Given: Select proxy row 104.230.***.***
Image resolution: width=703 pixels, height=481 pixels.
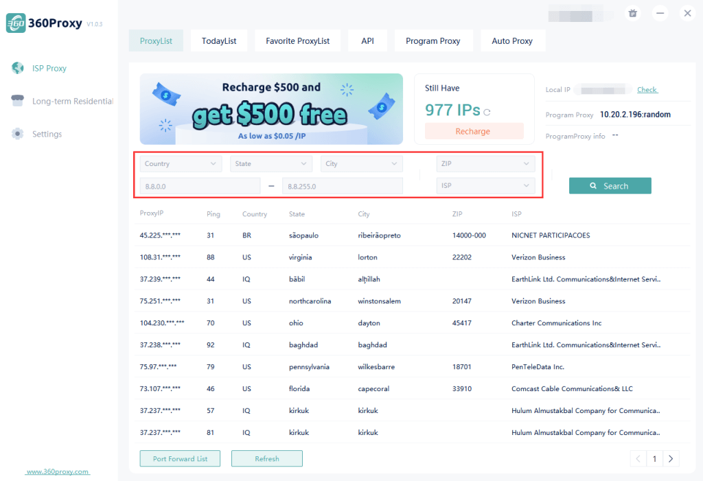Looking at the screenshot, I should (x=412, y=322).
